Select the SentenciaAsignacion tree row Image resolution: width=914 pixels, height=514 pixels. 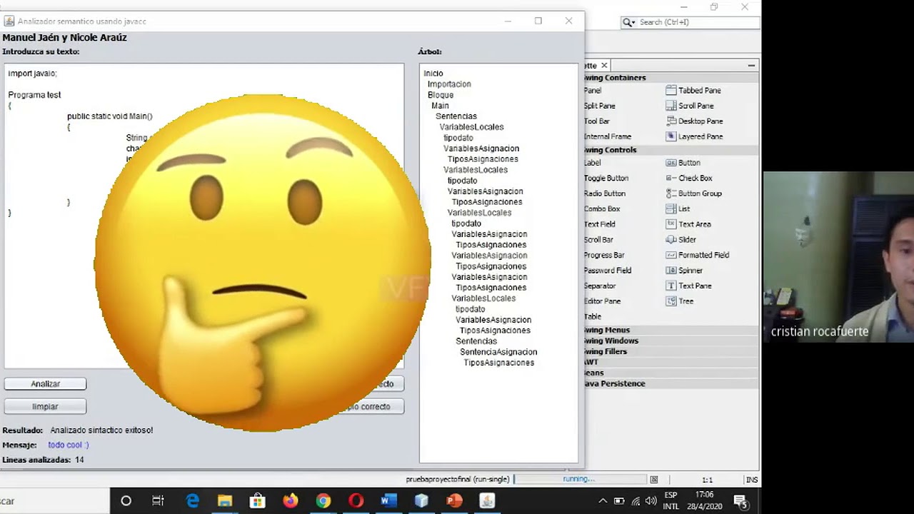(x=498, y=352)
